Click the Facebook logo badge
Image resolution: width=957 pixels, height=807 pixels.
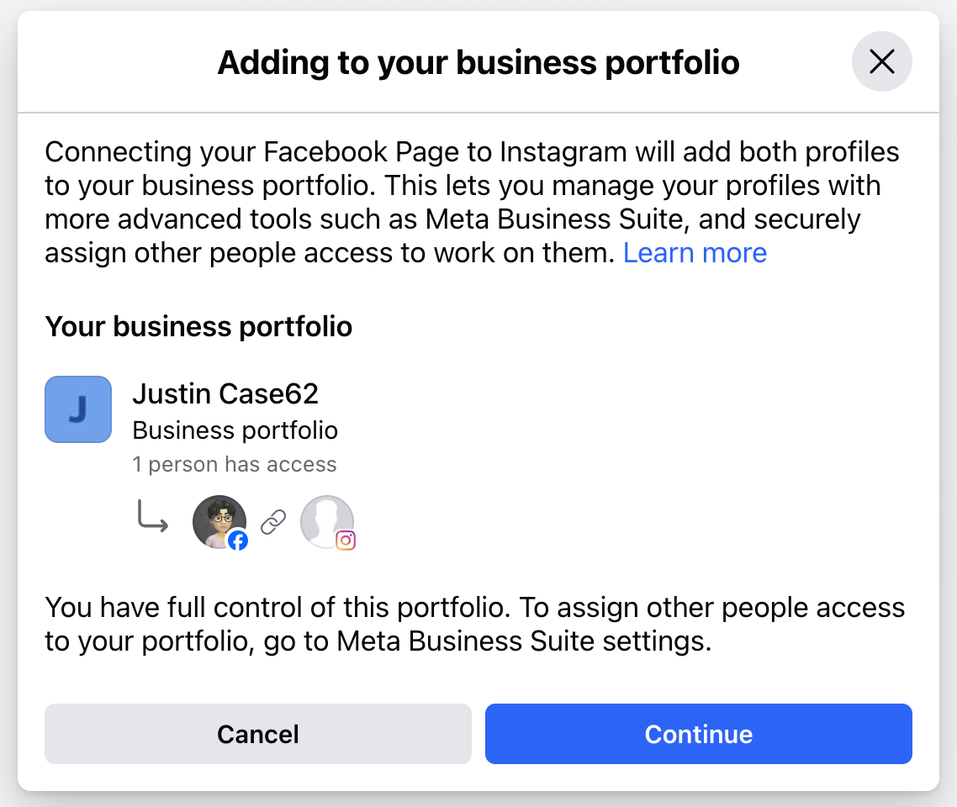[x=238, y=541]
